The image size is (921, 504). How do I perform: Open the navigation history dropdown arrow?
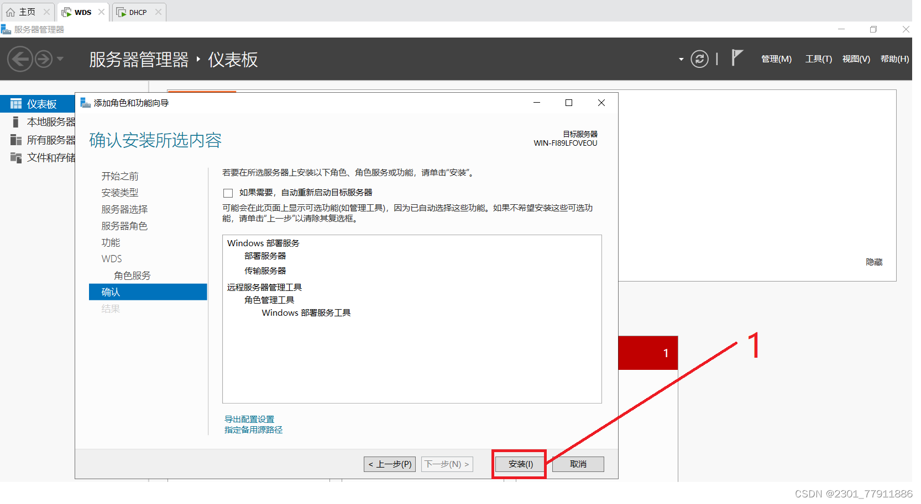(60, 59)
